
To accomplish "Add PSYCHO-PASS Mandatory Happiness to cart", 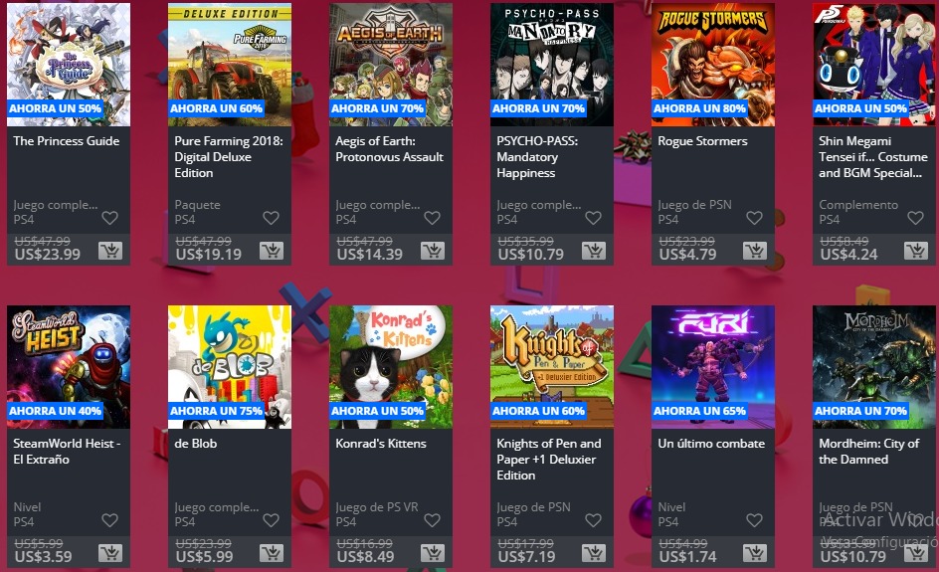I will coord(594,251).
